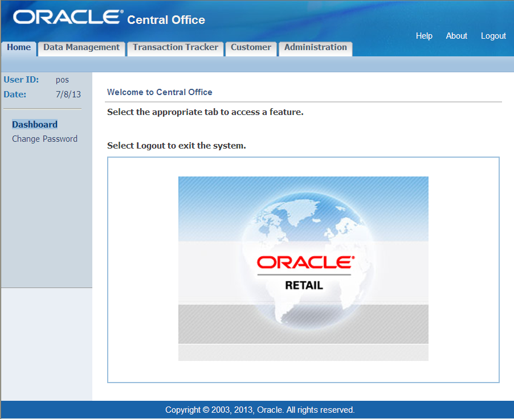514x419 pixels.
Task: Click the Oracle copyright footer text
Action: [260, 410]
